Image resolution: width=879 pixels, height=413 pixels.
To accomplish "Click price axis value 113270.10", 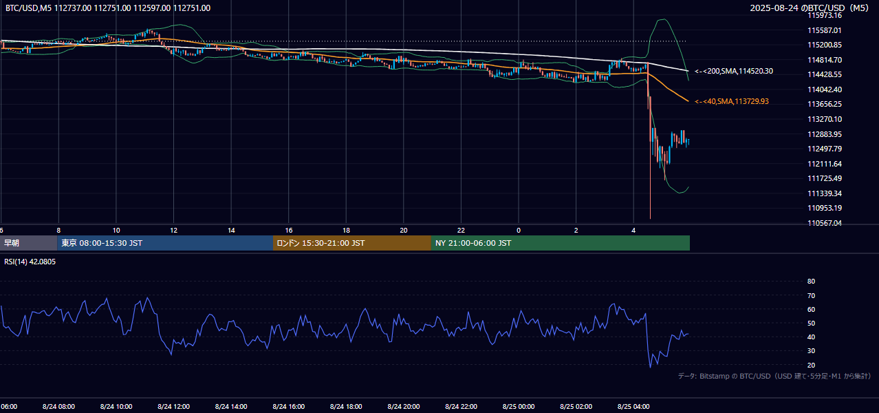I will click(x=825, y=119).
